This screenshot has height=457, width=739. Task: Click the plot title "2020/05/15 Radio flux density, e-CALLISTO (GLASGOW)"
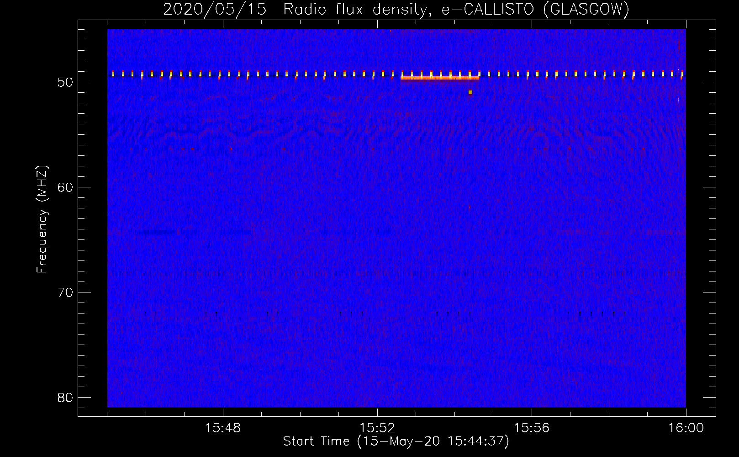(396, 9)
